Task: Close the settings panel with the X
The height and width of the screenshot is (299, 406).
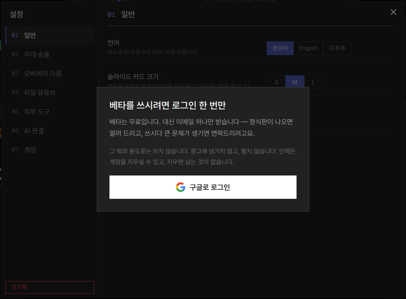Action: [x=393, y=12]
